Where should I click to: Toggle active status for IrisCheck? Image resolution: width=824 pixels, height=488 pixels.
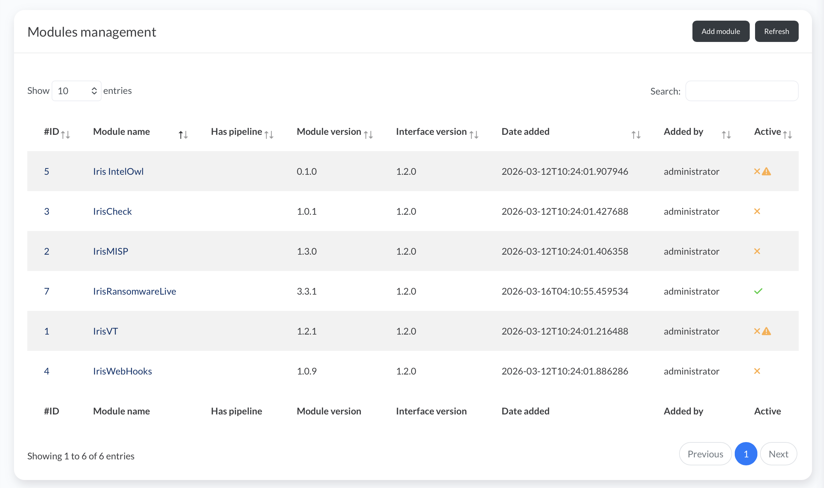(757, 211)
